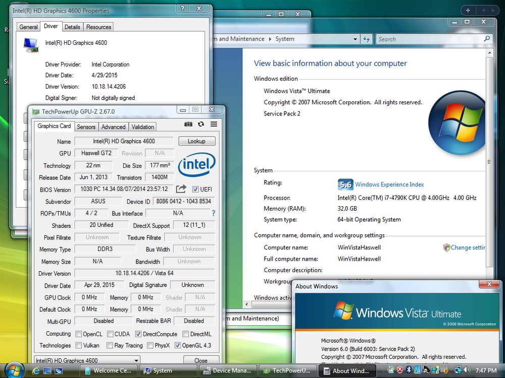This screenshot has width=505, height=378.
Task: Click Switch Between Windows quick launch icon
Action: tap(58, 370)
